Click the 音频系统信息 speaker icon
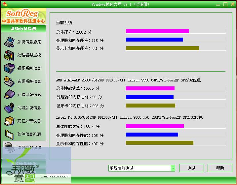 [x=9, y=81]
